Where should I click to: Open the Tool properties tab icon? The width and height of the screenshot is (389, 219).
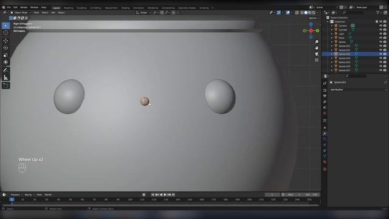coord(325,83)
